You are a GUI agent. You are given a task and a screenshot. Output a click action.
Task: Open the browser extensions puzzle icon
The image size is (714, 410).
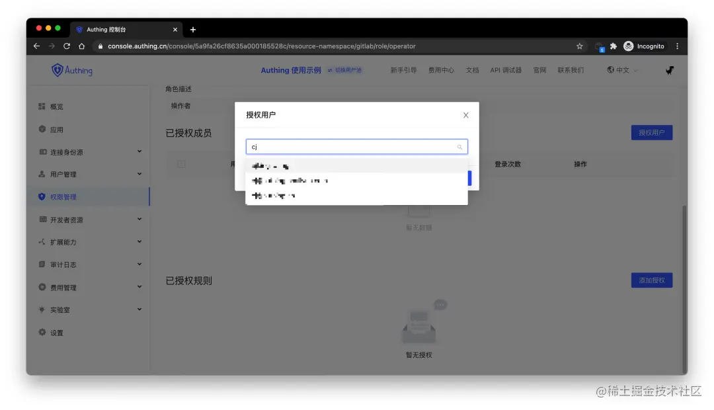[614, 46]
